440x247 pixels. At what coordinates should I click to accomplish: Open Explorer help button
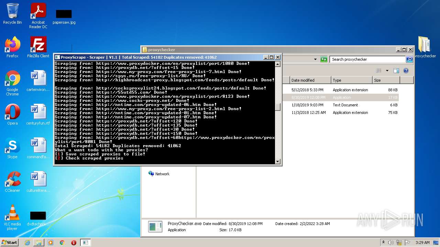click(x=406, y=71)
